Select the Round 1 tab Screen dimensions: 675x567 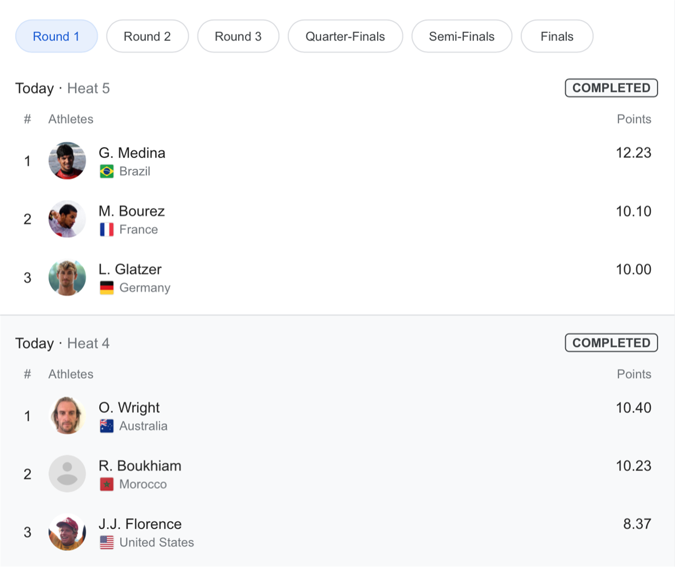(x=56, y=36)
